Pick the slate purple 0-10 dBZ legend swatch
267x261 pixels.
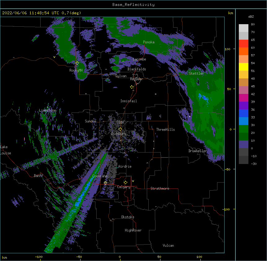coord(243,144)
